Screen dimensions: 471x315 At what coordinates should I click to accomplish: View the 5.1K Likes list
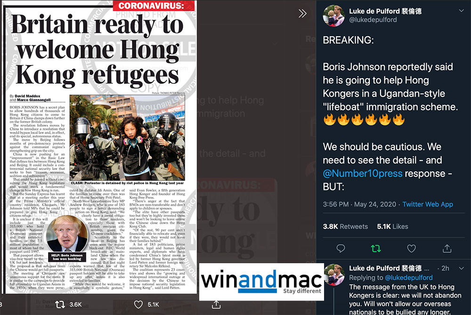click(x=393, y=227)
